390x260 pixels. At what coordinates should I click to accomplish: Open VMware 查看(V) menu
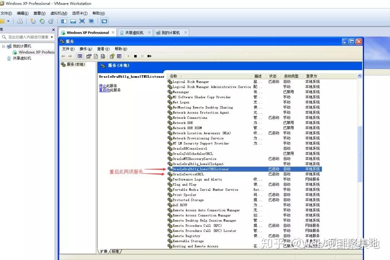click(40, 13)
